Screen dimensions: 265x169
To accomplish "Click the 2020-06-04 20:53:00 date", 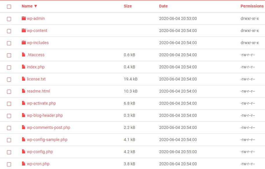I will [178, 18].
